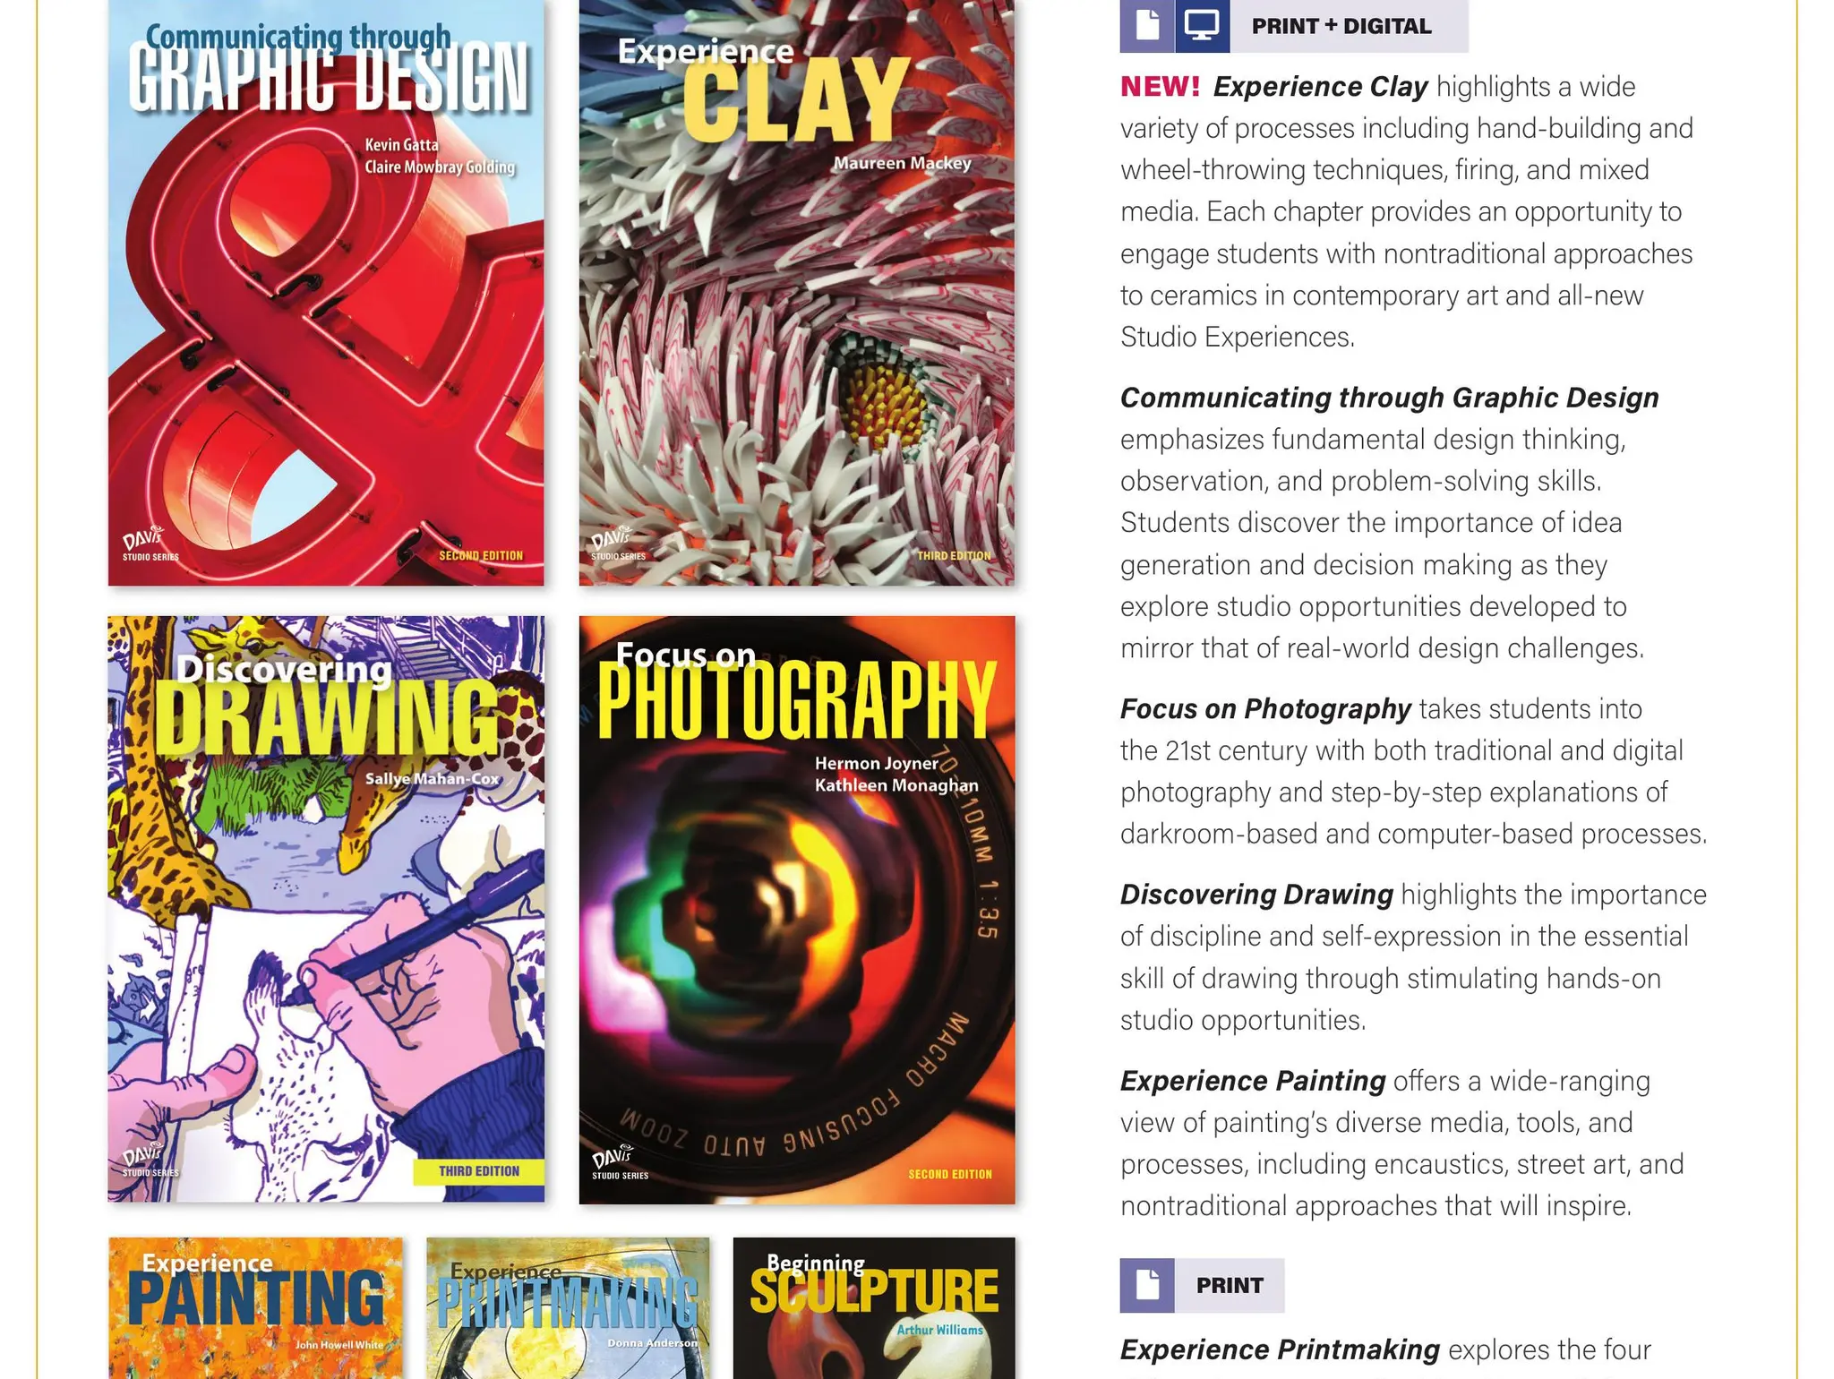Click the bold Experience Printmaking title text
The width and height of the screenshot is (1834, 1379).
pyautogui.click(x=1280, y=1349)
